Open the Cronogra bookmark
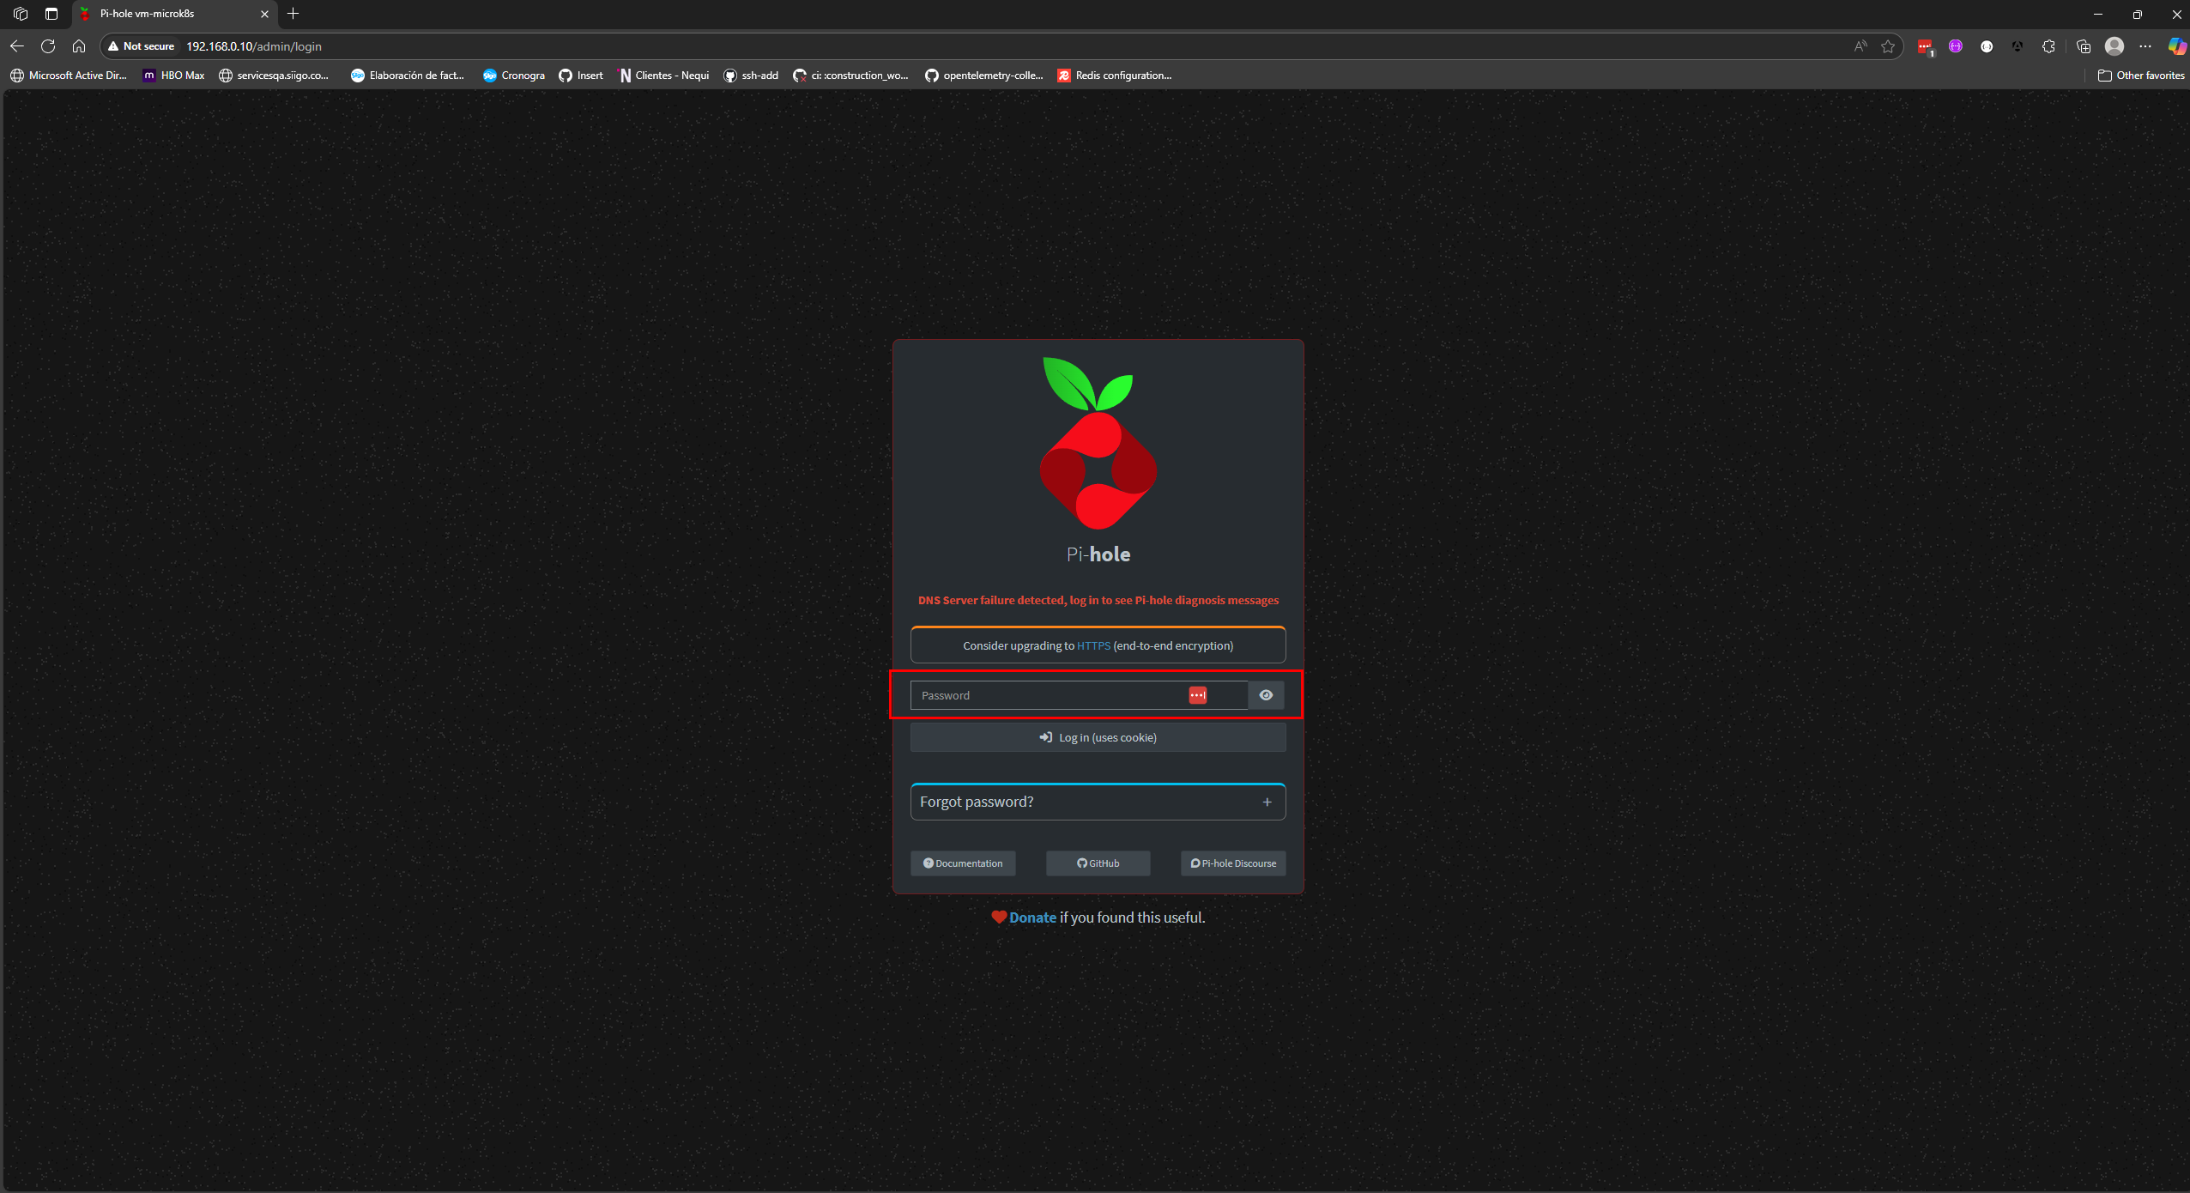 pos(514,76)
